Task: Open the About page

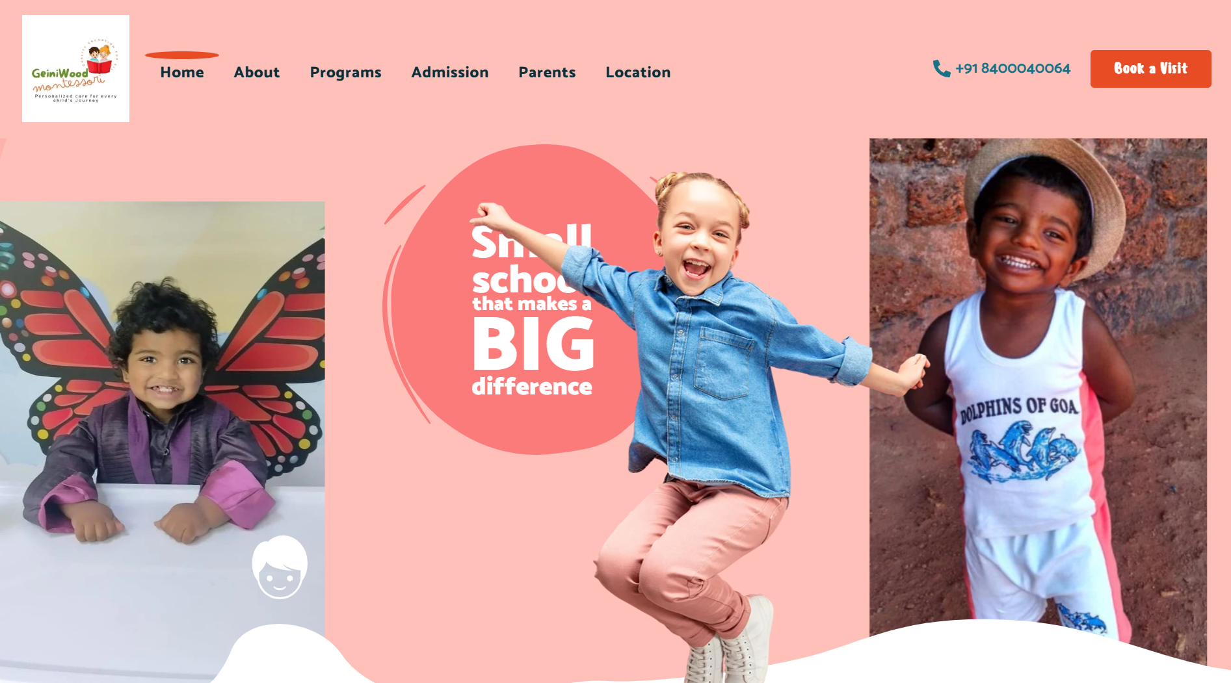Action: [257, 72]
